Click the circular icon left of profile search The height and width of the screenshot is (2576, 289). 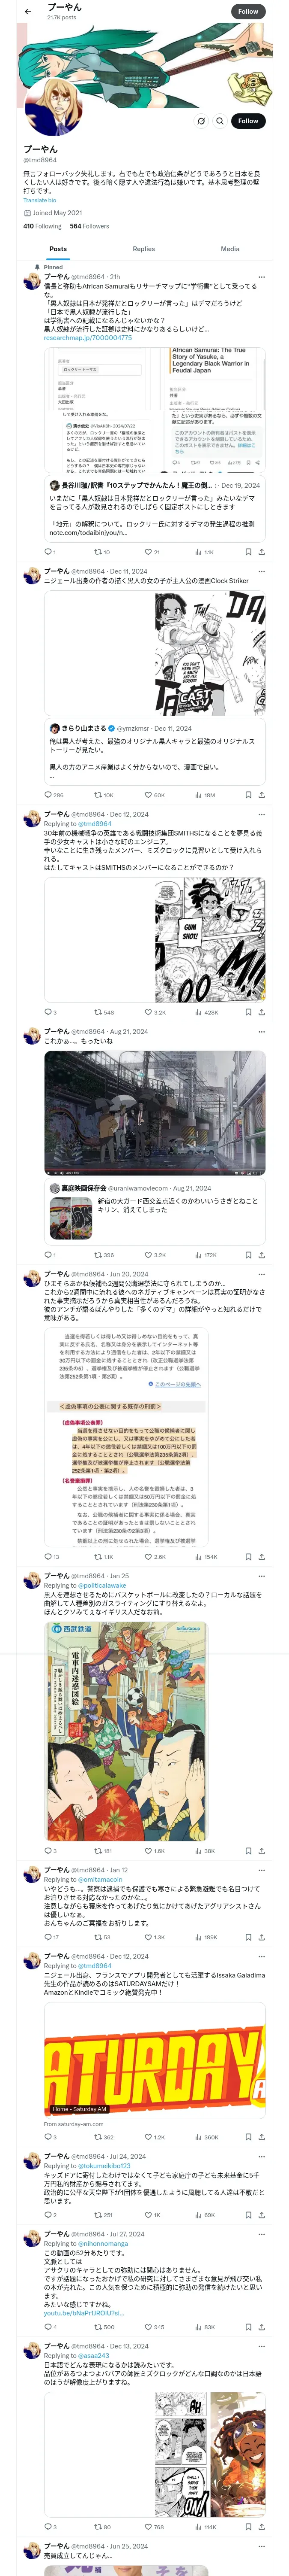pos(200,121)
